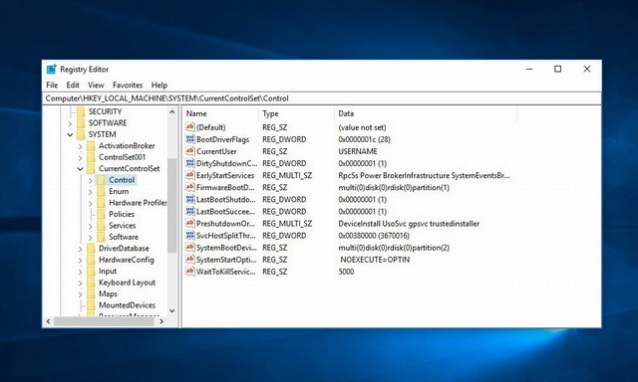This screenshot has width=638, height=382.
Task: Open the File menu
Action: 52,85
